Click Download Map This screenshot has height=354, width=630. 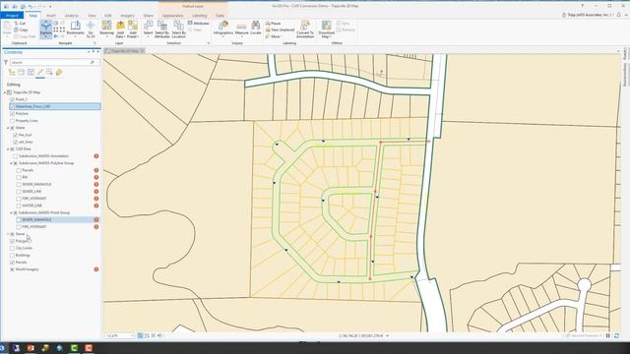(x=327, y=29)
